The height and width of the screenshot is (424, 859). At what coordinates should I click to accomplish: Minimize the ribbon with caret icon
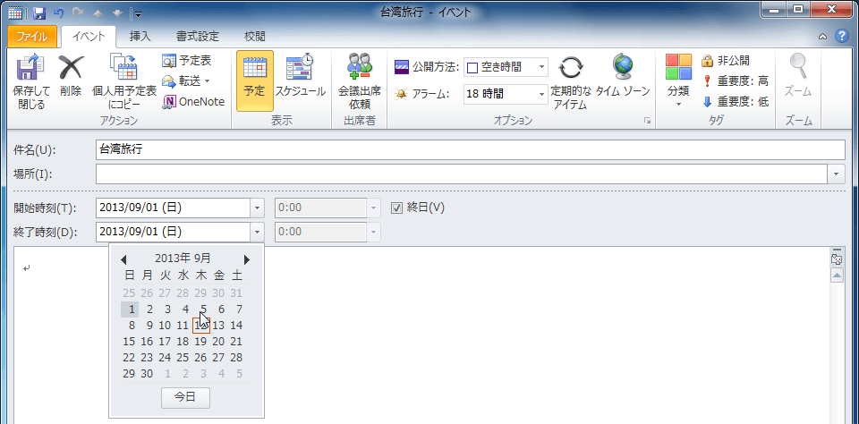[823, 37]
